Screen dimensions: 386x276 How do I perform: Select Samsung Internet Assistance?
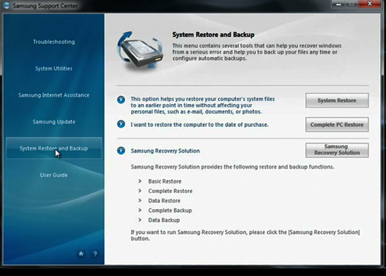[53, 95]
